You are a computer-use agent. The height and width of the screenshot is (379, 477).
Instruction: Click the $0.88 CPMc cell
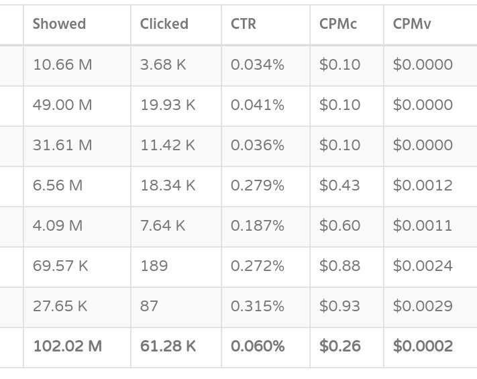tap(340, 266)
